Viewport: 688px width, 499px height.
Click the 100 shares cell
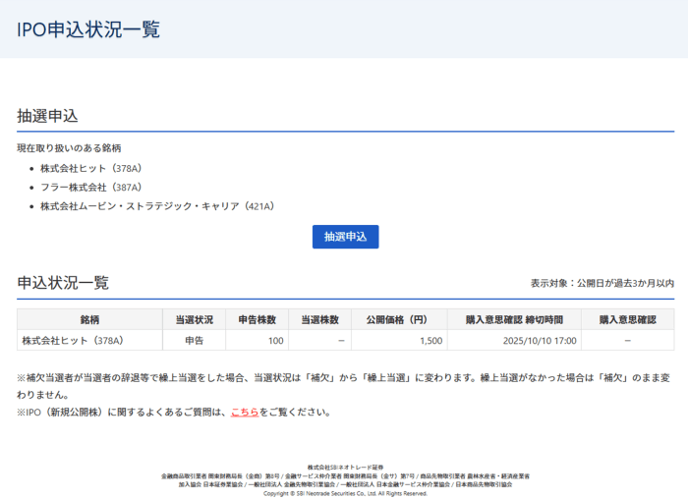(275, 340)
